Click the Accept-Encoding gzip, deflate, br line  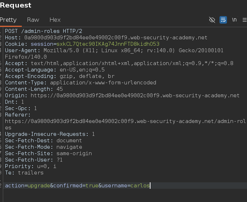coord(60,76)
